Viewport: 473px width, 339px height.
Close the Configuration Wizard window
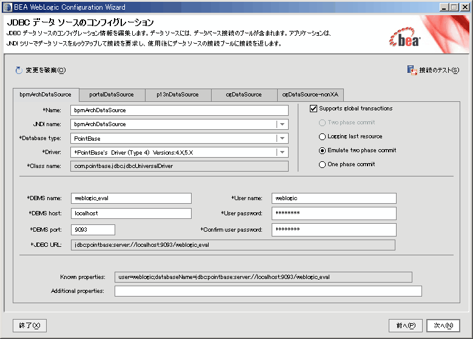click(x=465, y=7)
